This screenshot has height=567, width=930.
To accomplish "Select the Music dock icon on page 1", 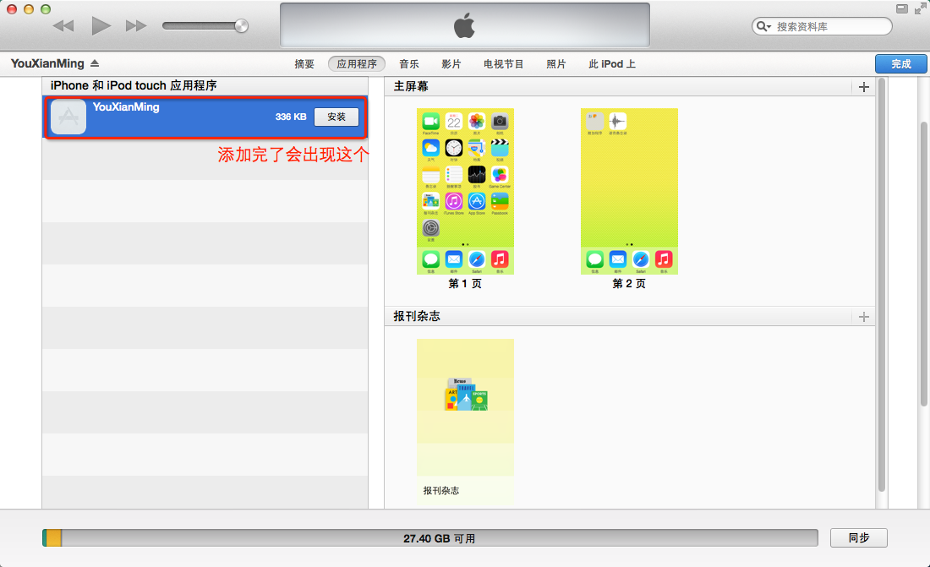I will tap(500, 259).
